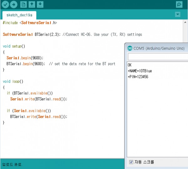Click the +PIN=123456 output line
Screen dimensions: 188x169
[138, 77]
